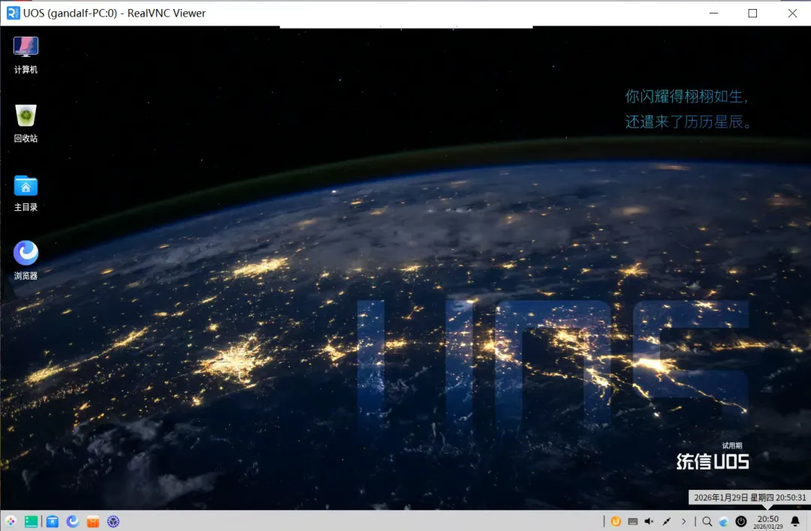
Task: Open the search magnifier in the taskbar
Action: coord(707,522)
